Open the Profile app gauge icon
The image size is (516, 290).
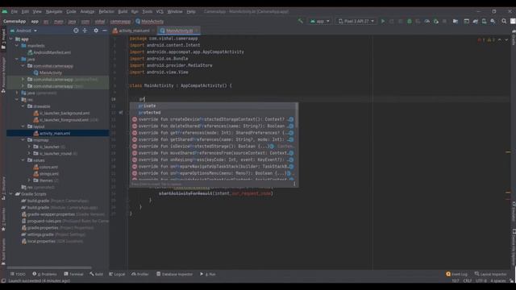pyautogui.click(x=427, y=21)
